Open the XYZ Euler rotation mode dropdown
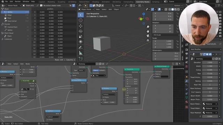This screenshot has height=125, width=223. point(166,35)
